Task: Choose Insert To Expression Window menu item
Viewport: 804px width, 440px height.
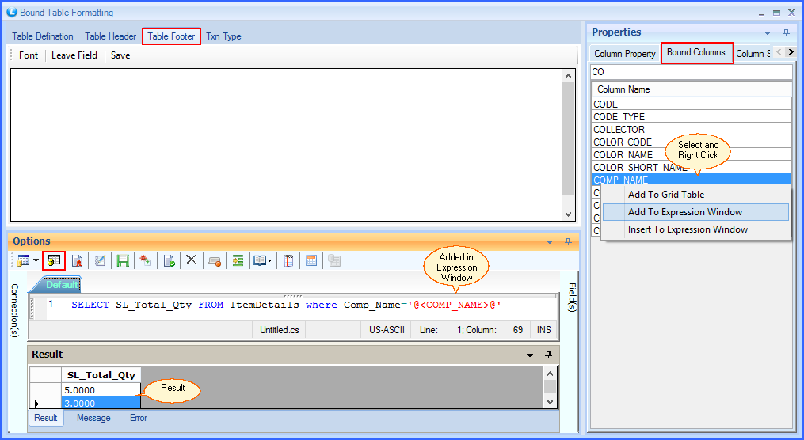Action: [x=695, y=229]
